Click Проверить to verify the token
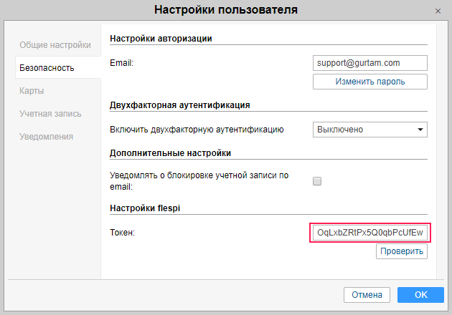The image size is (452, 315). coord(402,252)
